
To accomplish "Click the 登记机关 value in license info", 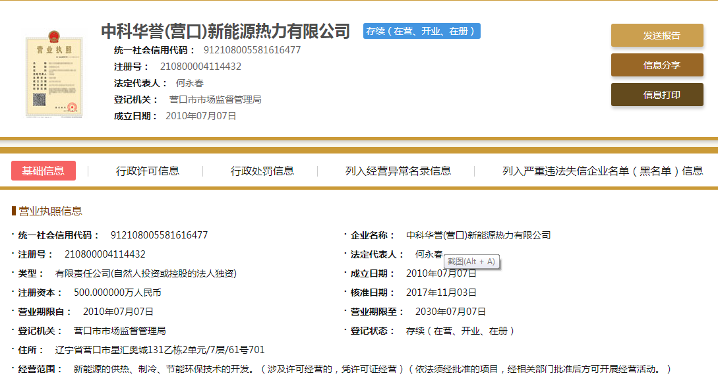I will tap(119, 331).
